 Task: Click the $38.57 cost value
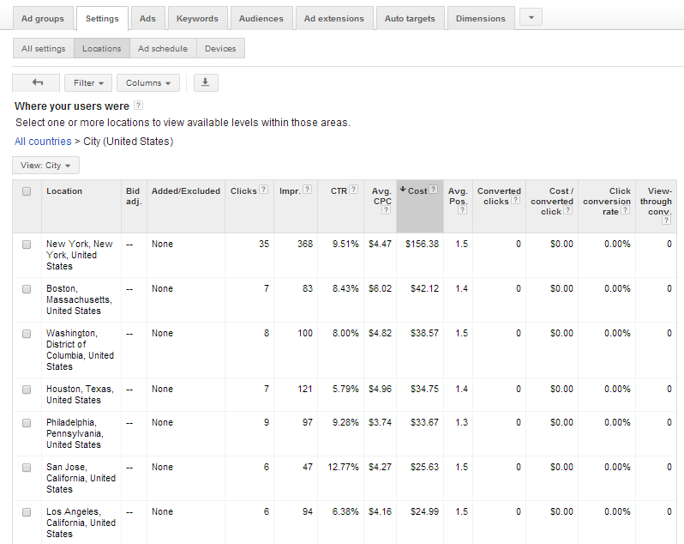pos(424,333)
